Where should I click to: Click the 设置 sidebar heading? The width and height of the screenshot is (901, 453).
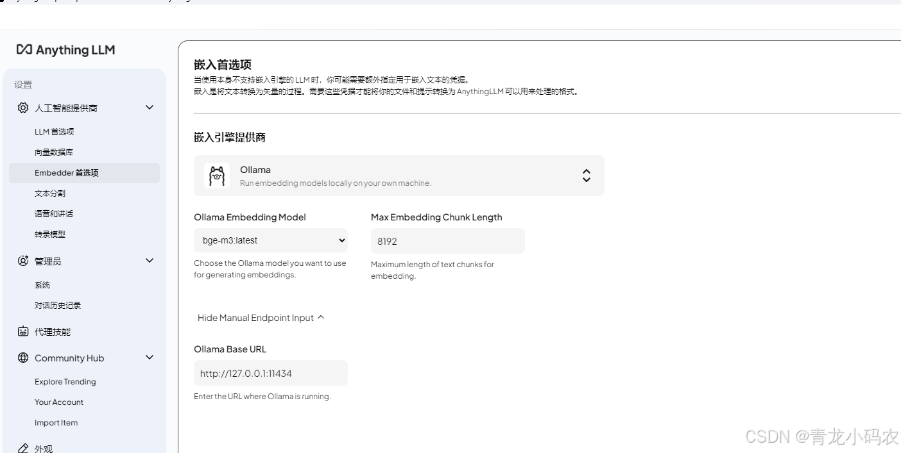(x=23, y=85)
